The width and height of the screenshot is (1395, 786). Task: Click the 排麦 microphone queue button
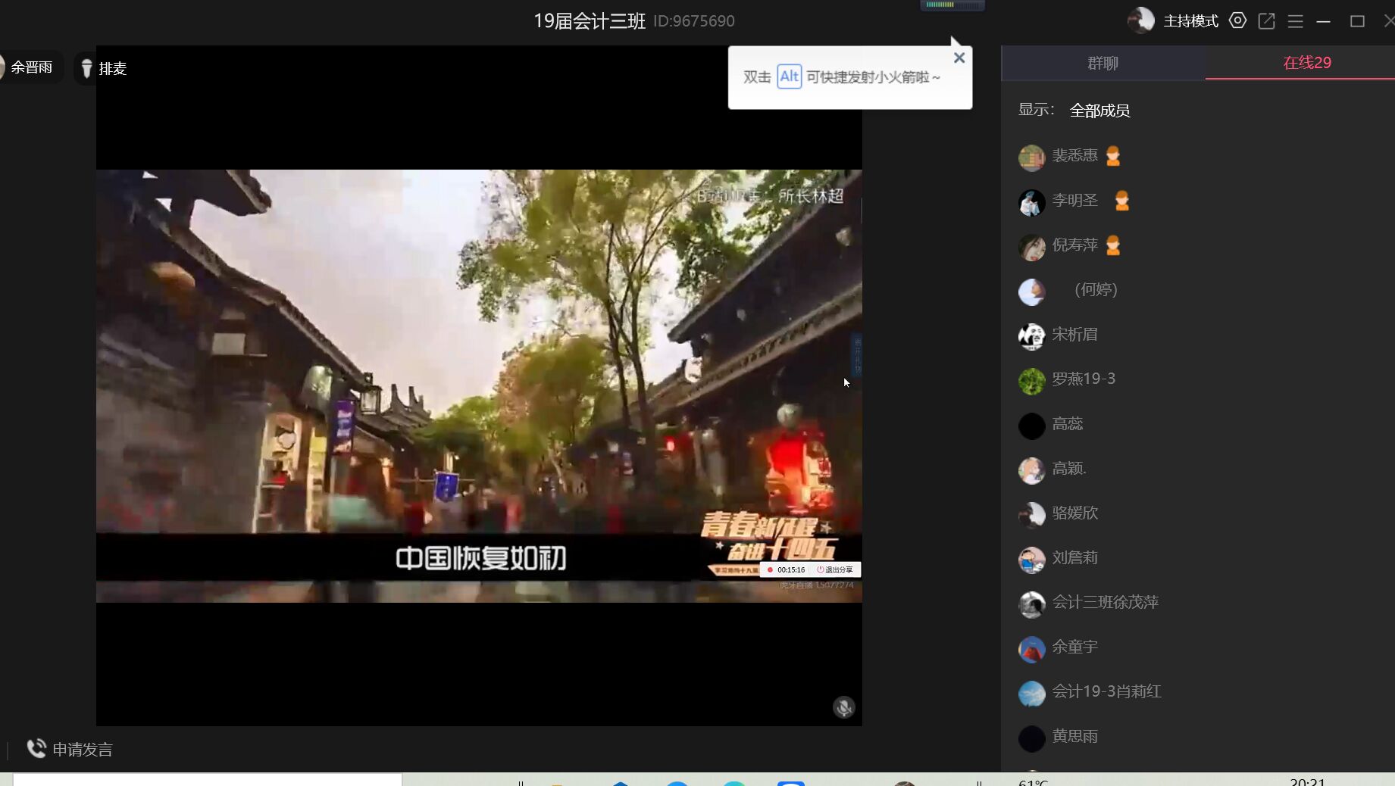(104, 68)
